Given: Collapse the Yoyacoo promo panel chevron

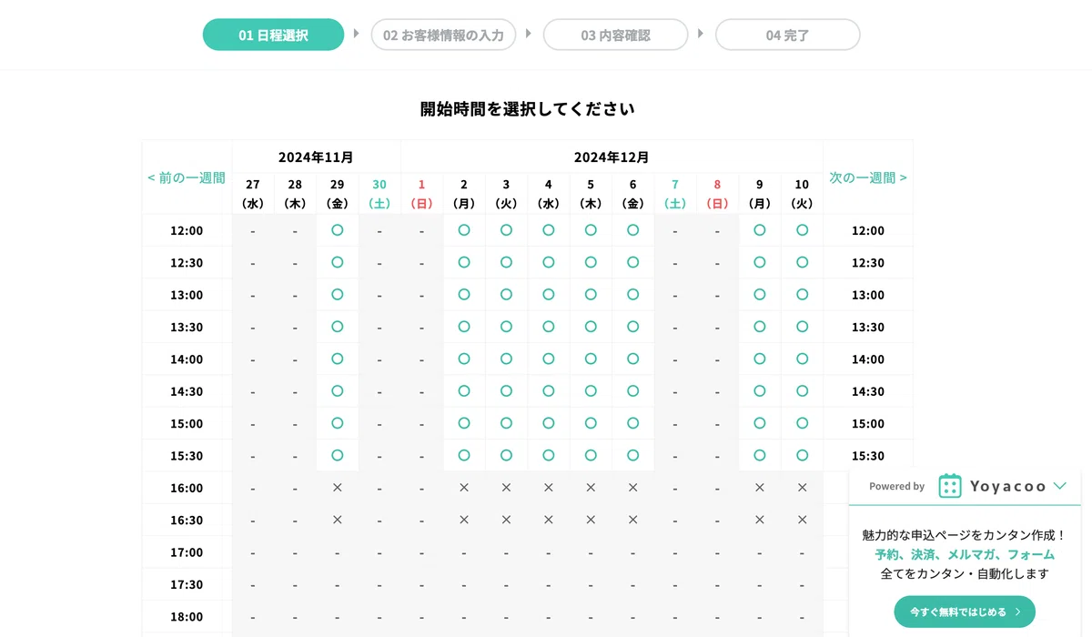Looking at the screenshot, I should tap(1059, 486).
